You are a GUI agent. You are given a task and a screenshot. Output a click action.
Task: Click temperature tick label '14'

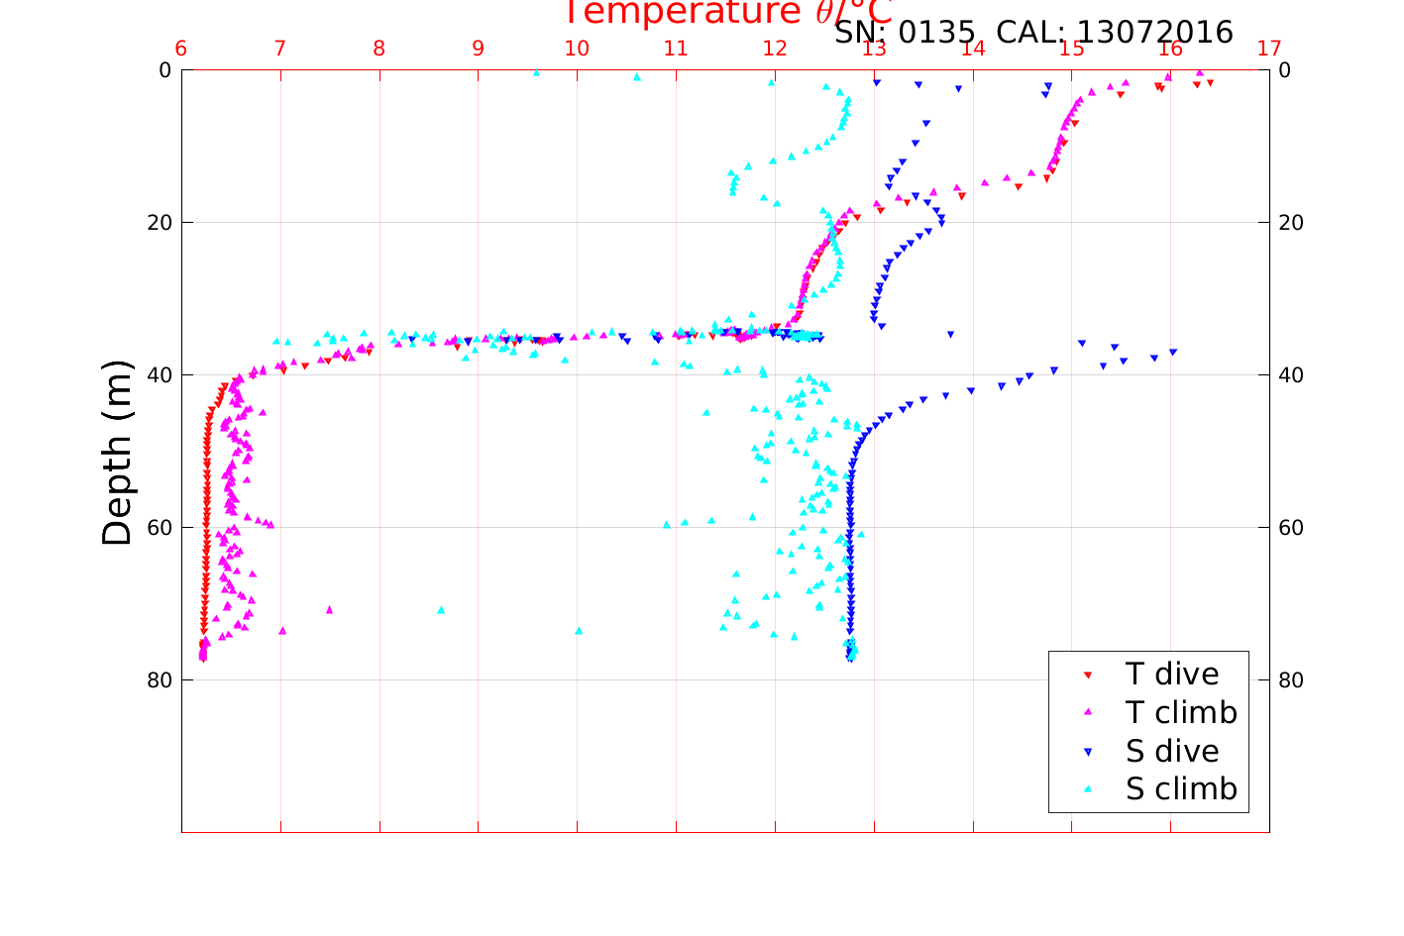[x=973, y=49]
